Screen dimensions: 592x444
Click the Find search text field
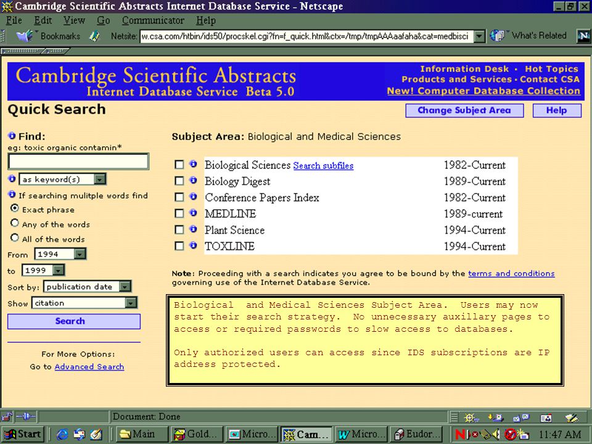point(78,162)
